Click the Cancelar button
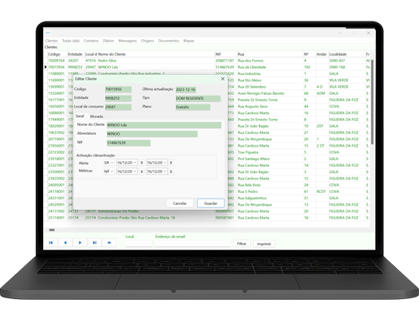Image resolution: width=419 pixels, height=319 pixels. (179, 203)
